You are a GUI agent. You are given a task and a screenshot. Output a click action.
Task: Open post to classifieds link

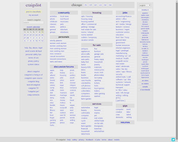pyautogui.click(x=33, y=12)
